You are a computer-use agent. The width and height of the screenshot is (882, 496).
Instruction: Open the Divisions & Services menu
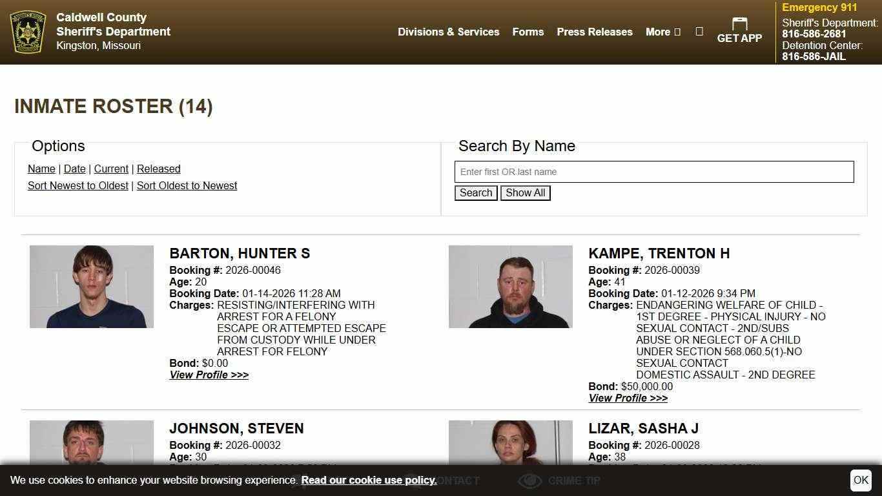449,32
